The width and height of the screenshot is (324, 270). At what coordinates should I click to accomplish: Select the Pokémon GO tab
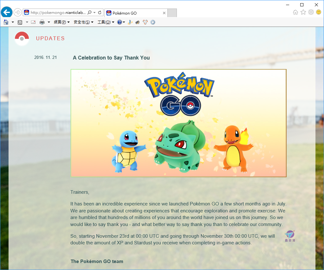[x=136, y=13]
